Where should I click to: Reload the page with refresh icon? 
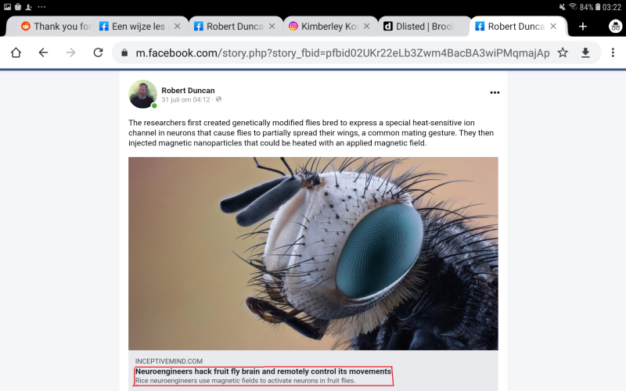click(x=98, y=52)
